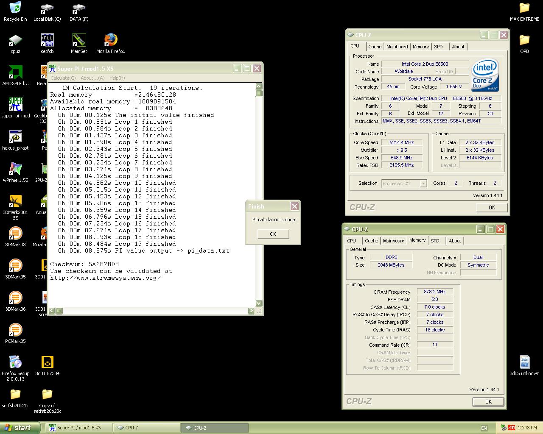Switch to Memory tab in top CPU-Z
The width and height of the screenshot is (543, 434).
[420, 47]
